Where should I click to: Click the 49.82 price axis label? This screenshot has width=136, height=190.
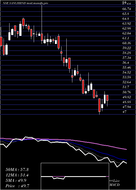click(x=126, y=97)
